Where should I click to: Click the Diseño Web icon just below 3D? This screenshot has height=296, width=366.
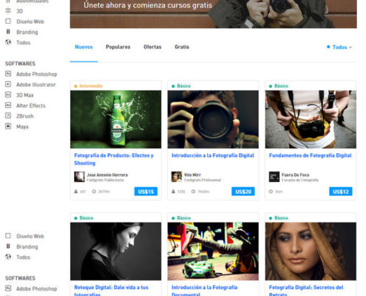coord(8,21)
